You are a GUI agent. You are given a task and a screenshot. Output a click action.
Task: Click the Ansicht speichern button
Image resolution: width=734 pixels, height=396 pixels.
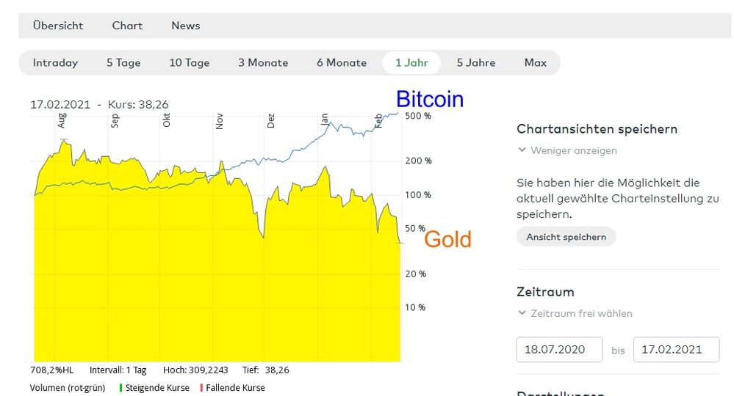[x=566, y=237]
